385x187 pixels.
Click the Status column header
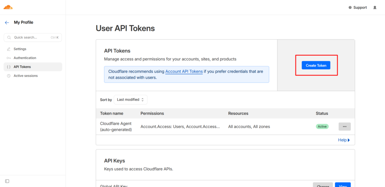click(x=322, y=114)
